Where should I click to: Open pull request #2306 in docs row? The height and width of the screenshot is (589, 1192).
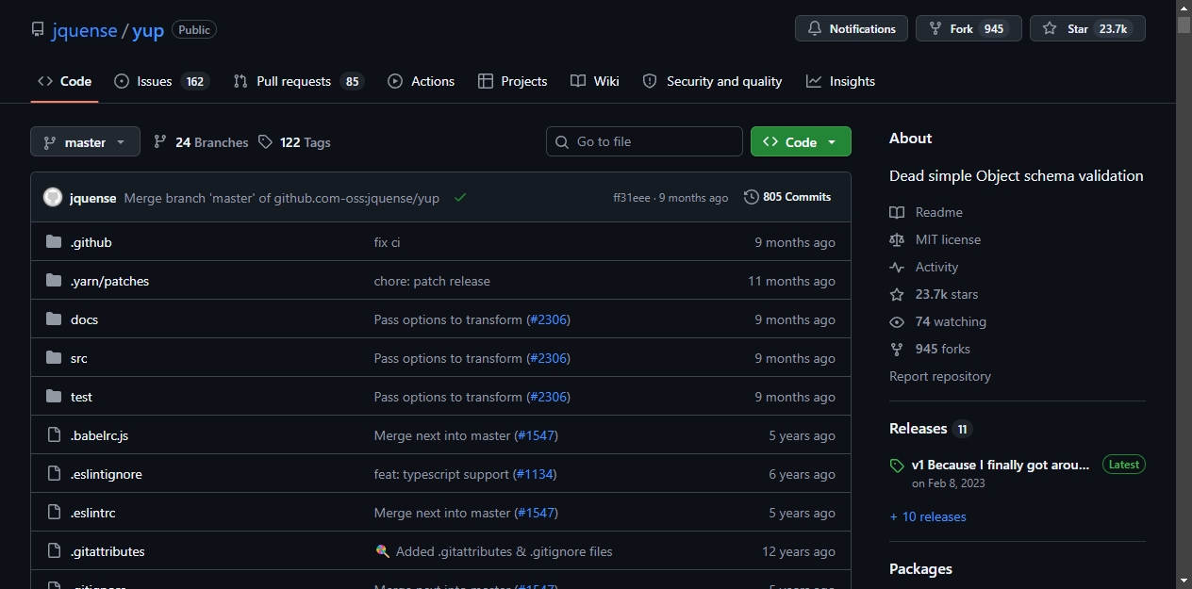[x=547, y=319]
